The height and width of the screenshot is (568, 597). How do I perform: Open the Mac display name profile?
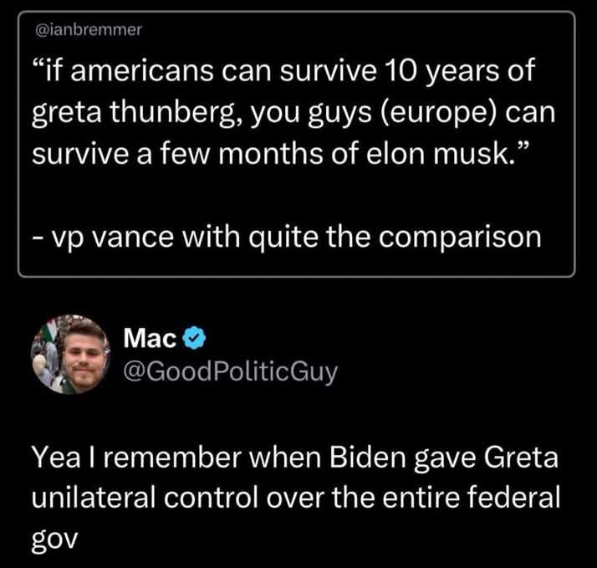150,338
